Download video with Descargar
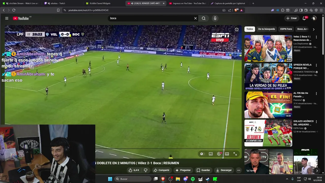This screenshot has height=183, width=325. click(x=224, y=170)
